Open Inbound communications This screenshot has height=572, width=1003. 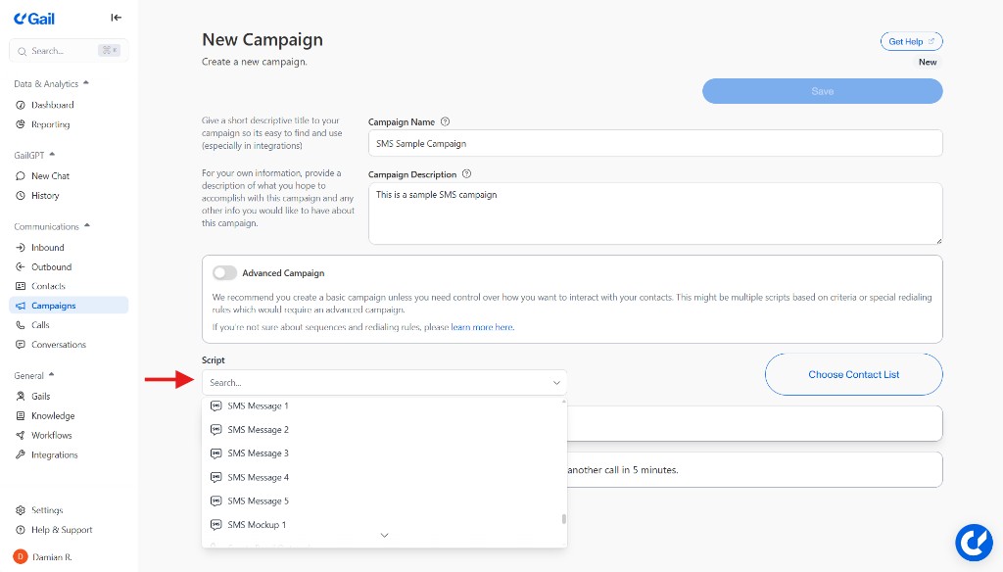[x=48, y=247]
